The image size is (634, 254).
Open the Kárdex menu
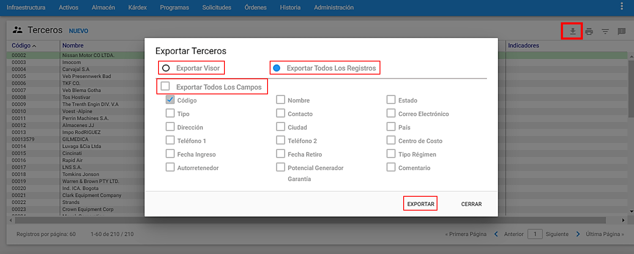point(137,8)
